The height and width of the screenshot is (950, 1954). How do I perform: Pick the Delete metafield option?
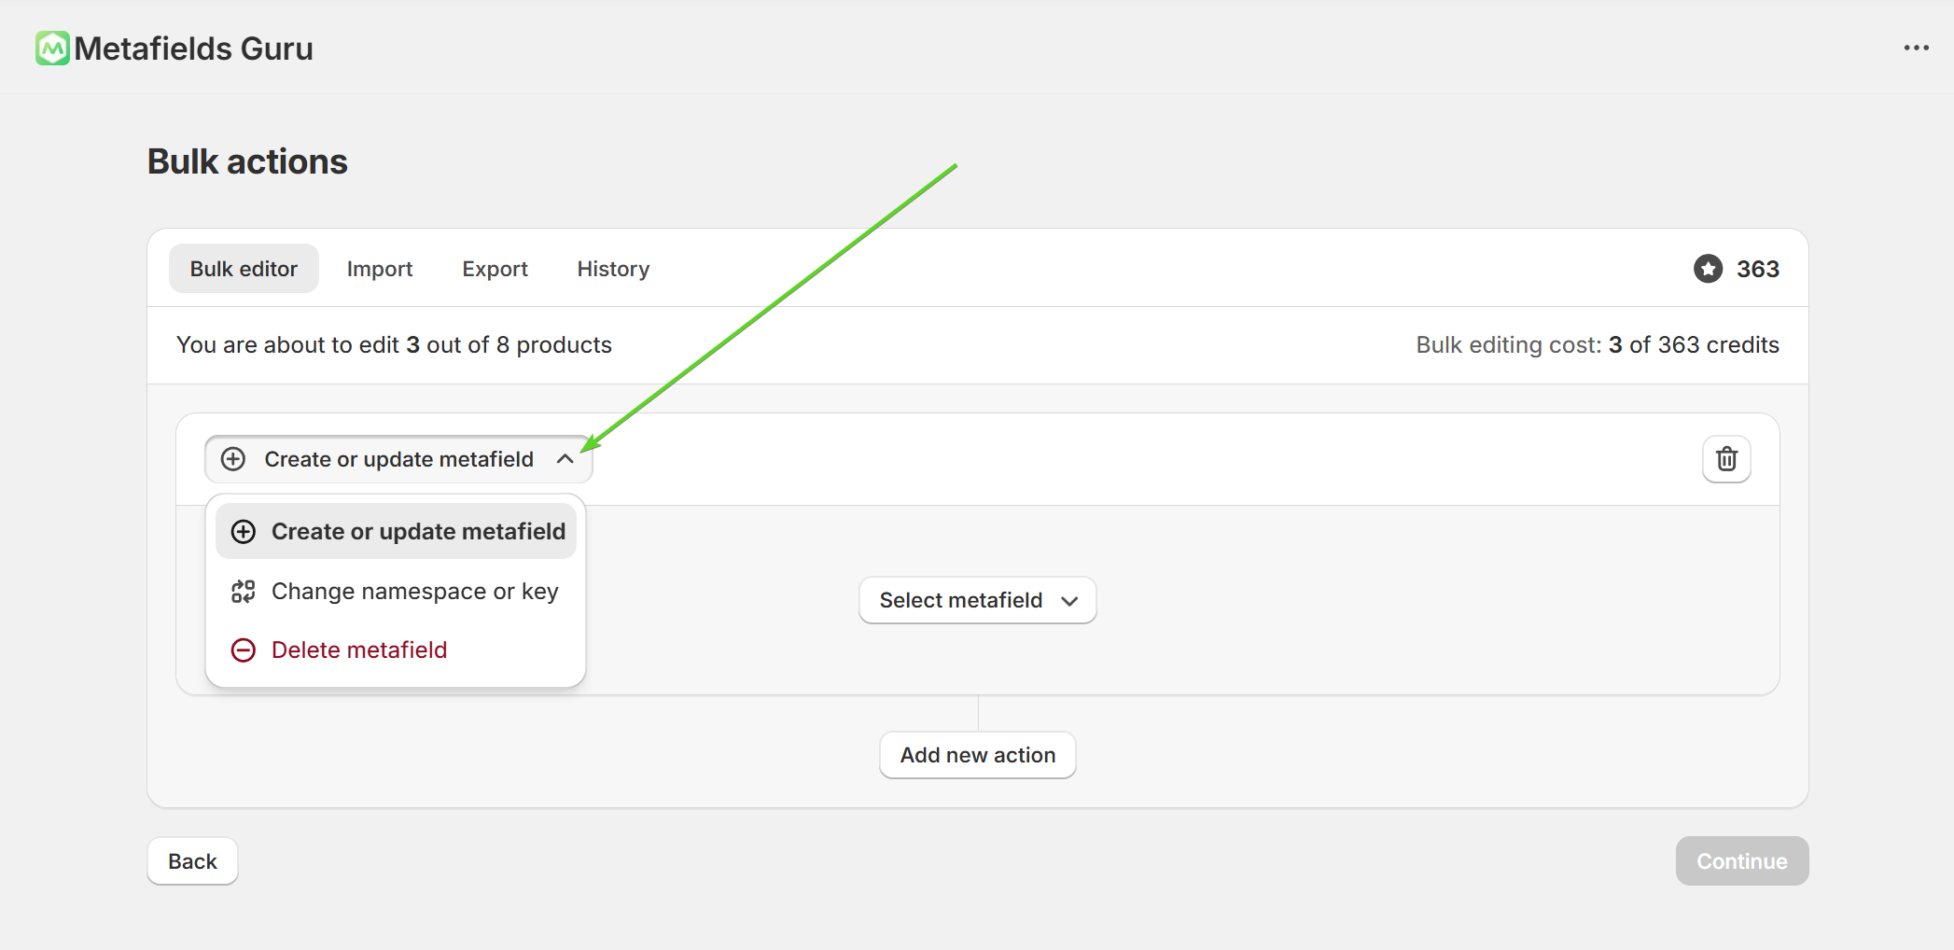pos(359,650)
